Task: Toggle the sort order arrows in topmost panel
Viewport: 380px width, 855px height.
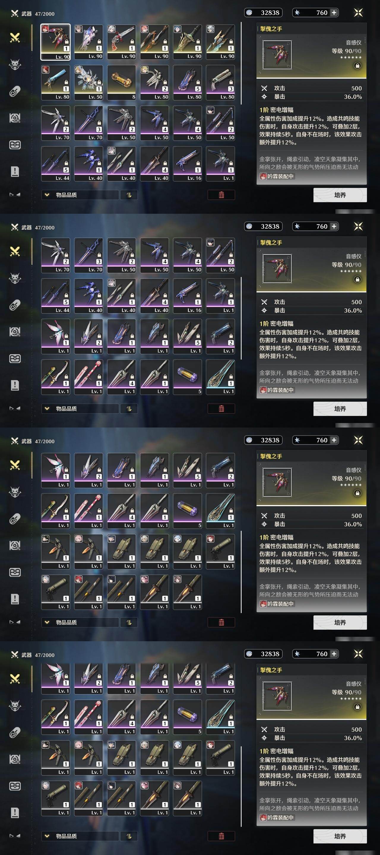Action: pos(129,195)
